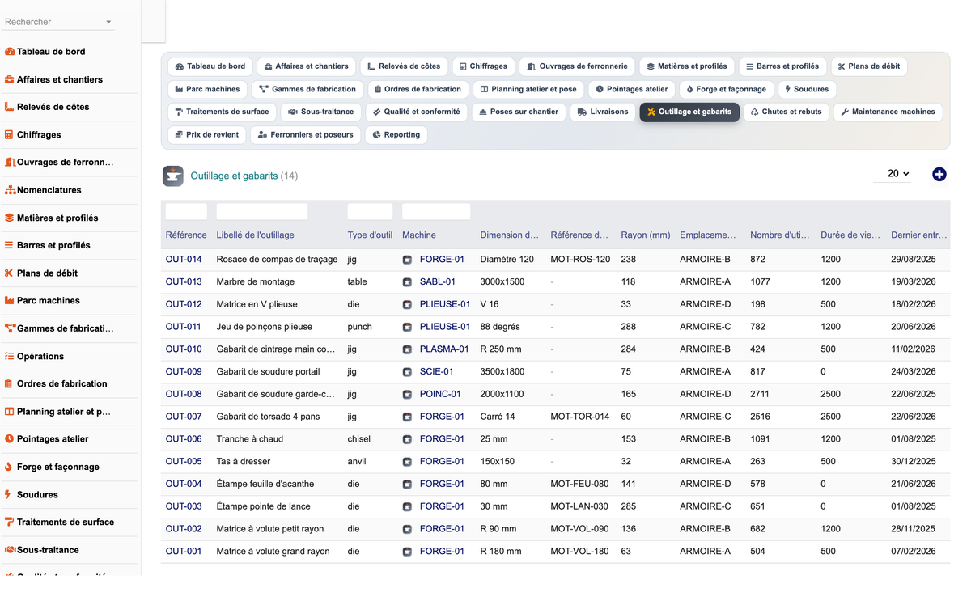Select the Qualité et conformité tab
971x601 pixels.
(416, 112)
